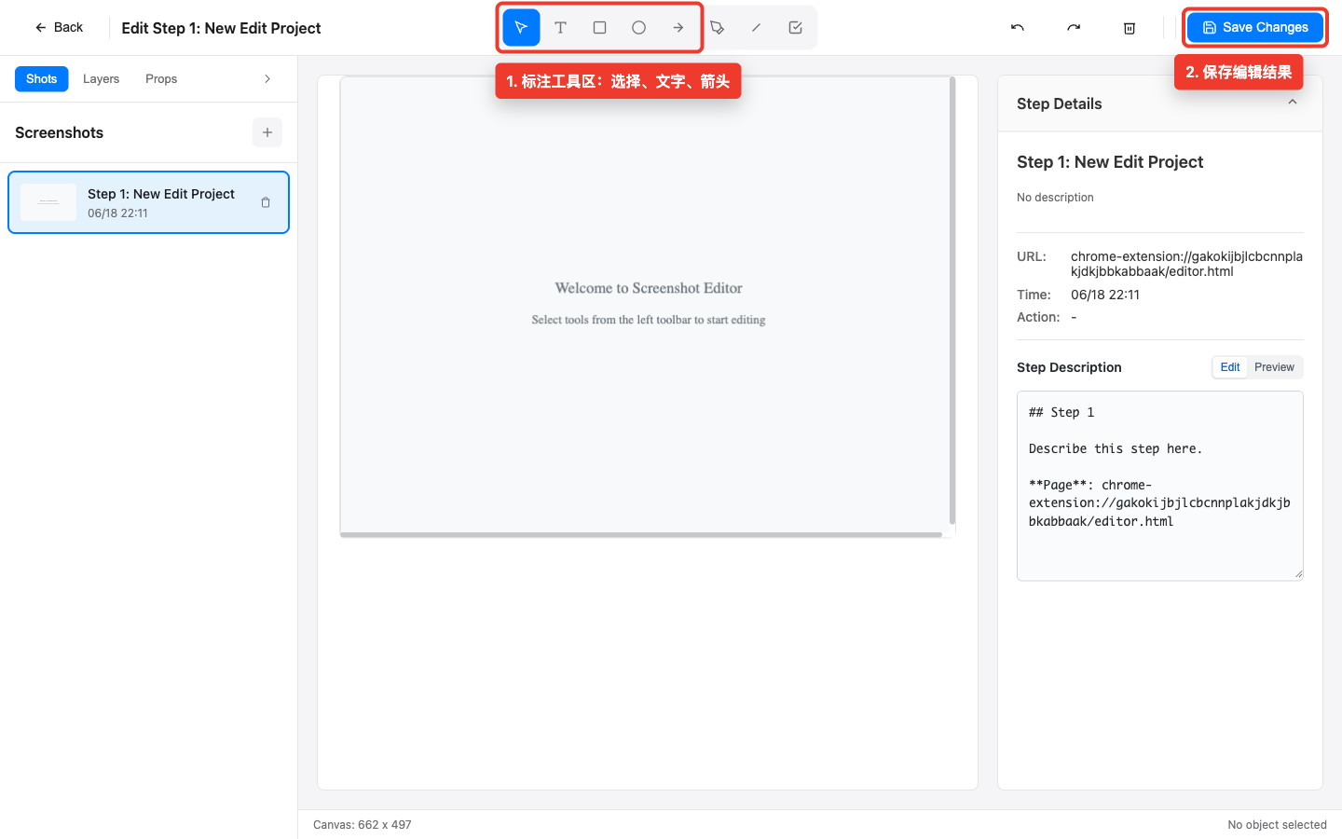Click the 'Screenshots' sidebar heading
The image size is (1342, 839).
click(60, 132)
